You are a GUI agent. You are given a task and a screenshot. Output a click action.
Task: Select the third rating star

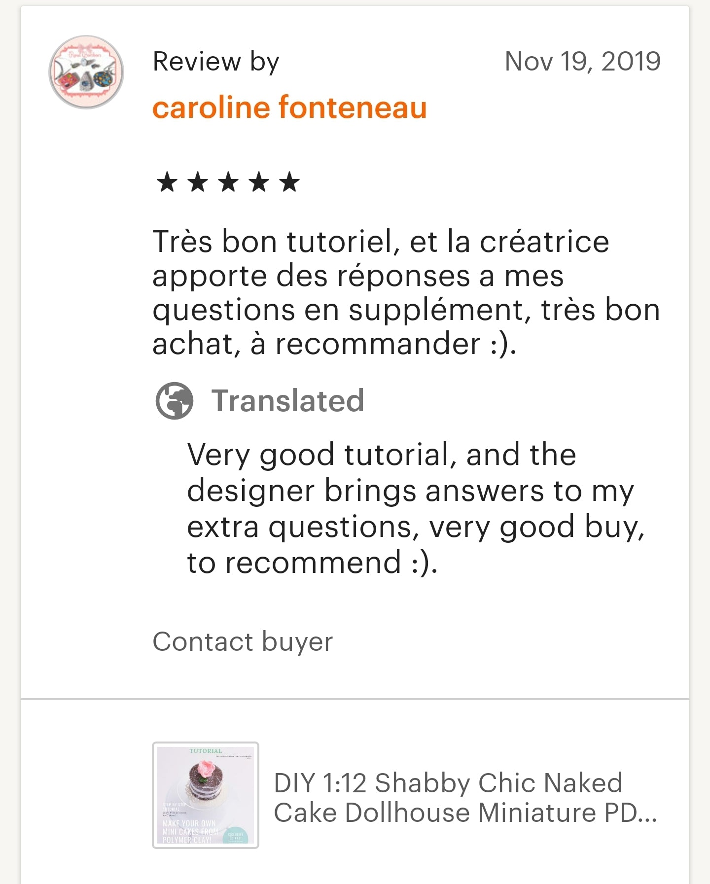pyautogui.click(x=228, y=182)
